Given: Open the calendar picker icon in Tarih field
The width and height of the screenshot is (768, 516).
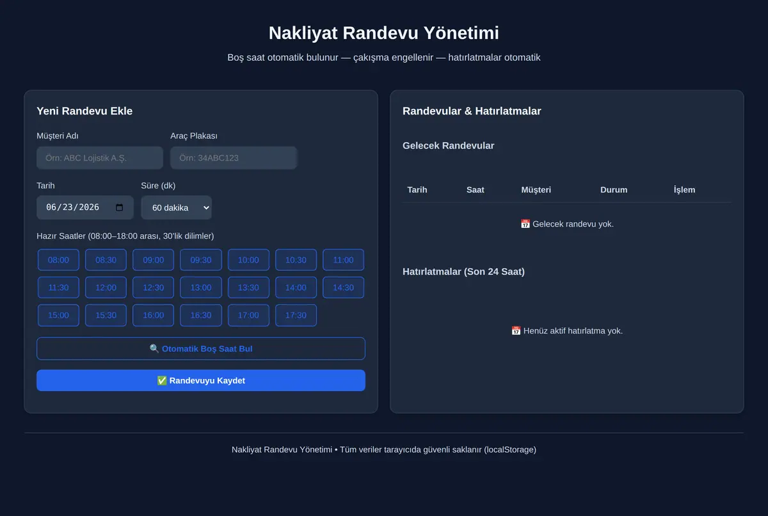Looking at the screenshot, I should pos(119,207).
